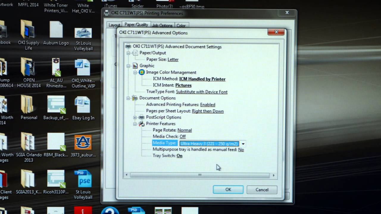Change the Paper Size value Letter

click(x=173, y=59)
